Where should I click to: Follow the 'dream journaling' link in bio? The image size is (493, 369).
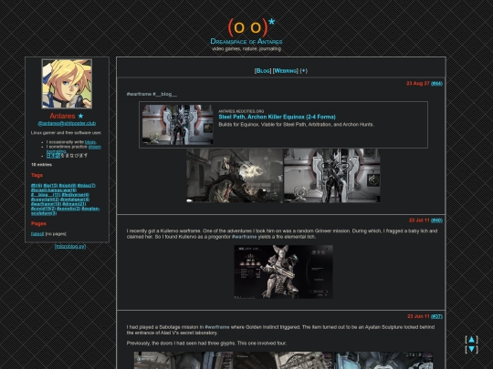click(95, 147)
